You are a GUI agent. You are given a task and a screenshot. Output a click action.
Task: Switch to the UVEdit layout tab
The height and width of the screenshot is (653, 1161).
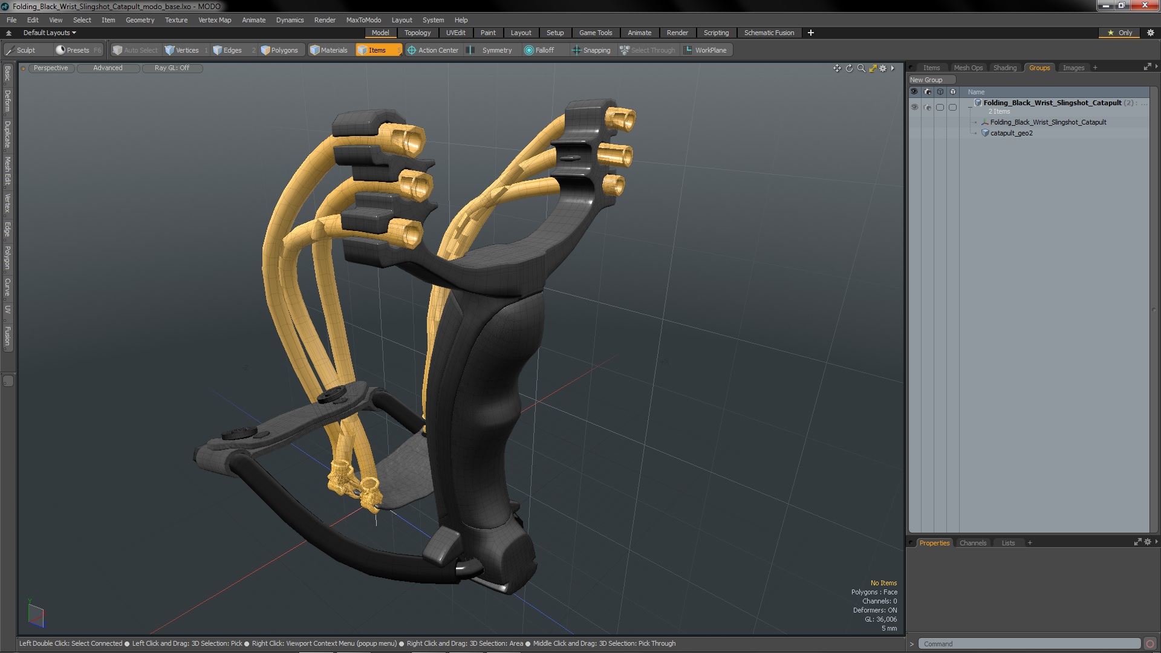tap(455, 33)
